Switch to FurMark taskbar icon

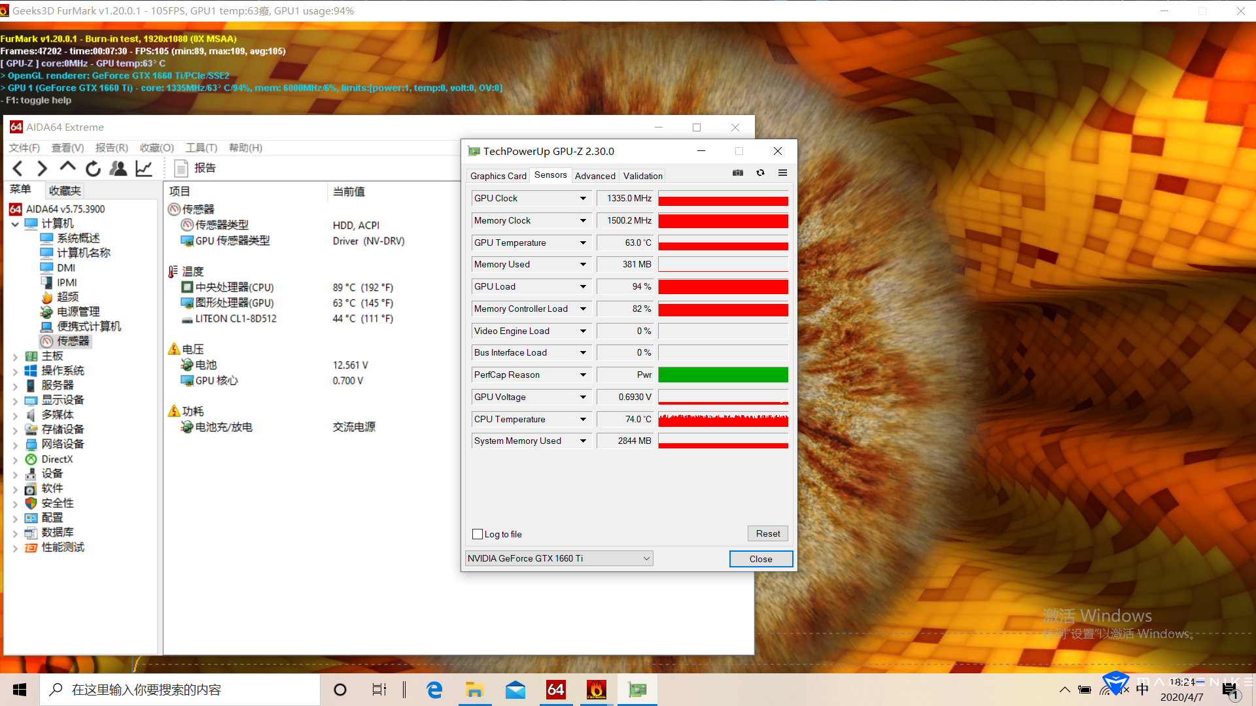coord(597,690)
